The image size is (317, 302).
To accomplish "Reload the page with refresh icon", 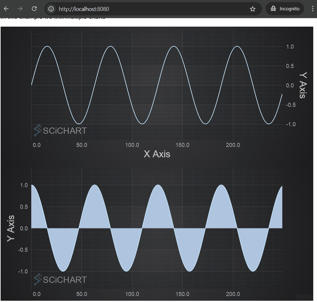I will pos(34,9).
